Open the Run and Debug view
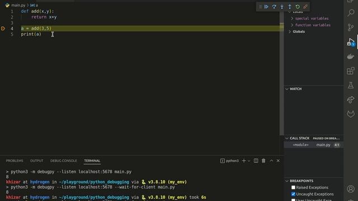Screen dimensions: 358x201 point(351,42)
